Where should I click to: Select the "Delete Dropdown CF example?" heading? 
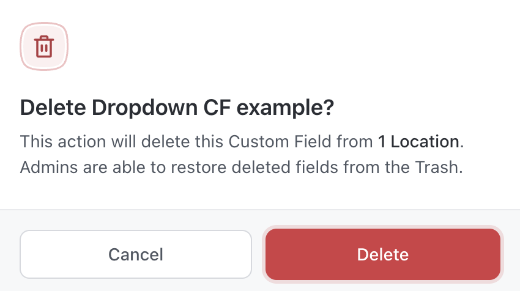(177, 108)
